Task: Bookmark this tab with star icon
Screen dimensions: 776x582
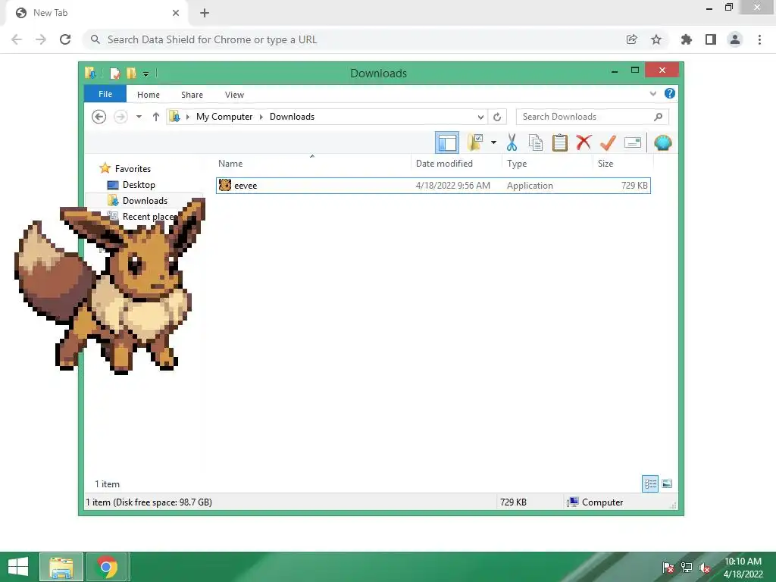Action: coord(656,39)
